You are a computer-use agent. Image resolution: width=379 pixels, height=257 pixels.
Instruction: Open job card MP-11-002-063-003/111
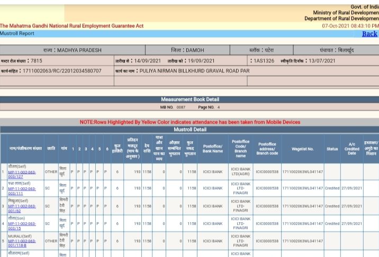(22, 191)
